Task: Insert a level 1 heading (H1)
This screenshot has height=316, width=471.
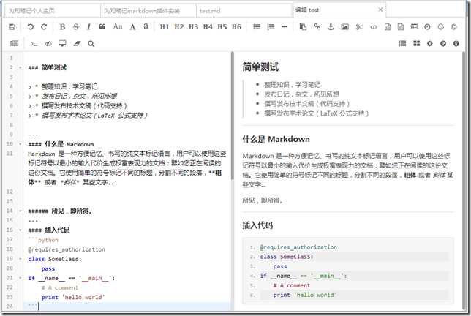Action: click(165, 27)
